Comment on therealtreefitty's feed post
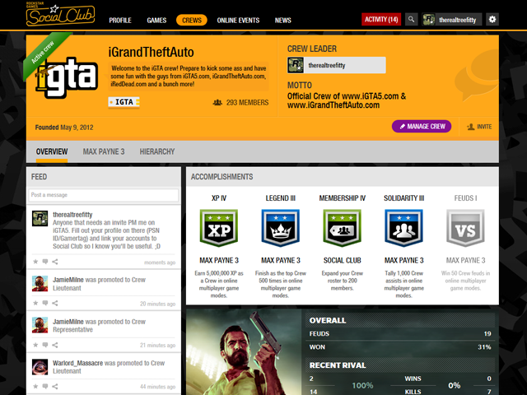 coord(45,262)
